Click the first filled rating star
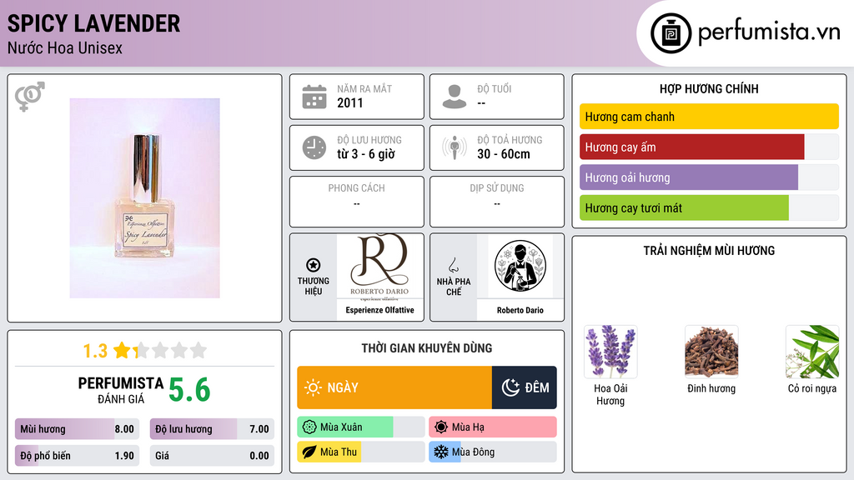Screen dimensions: 854x480 click(x=122, y=350)
